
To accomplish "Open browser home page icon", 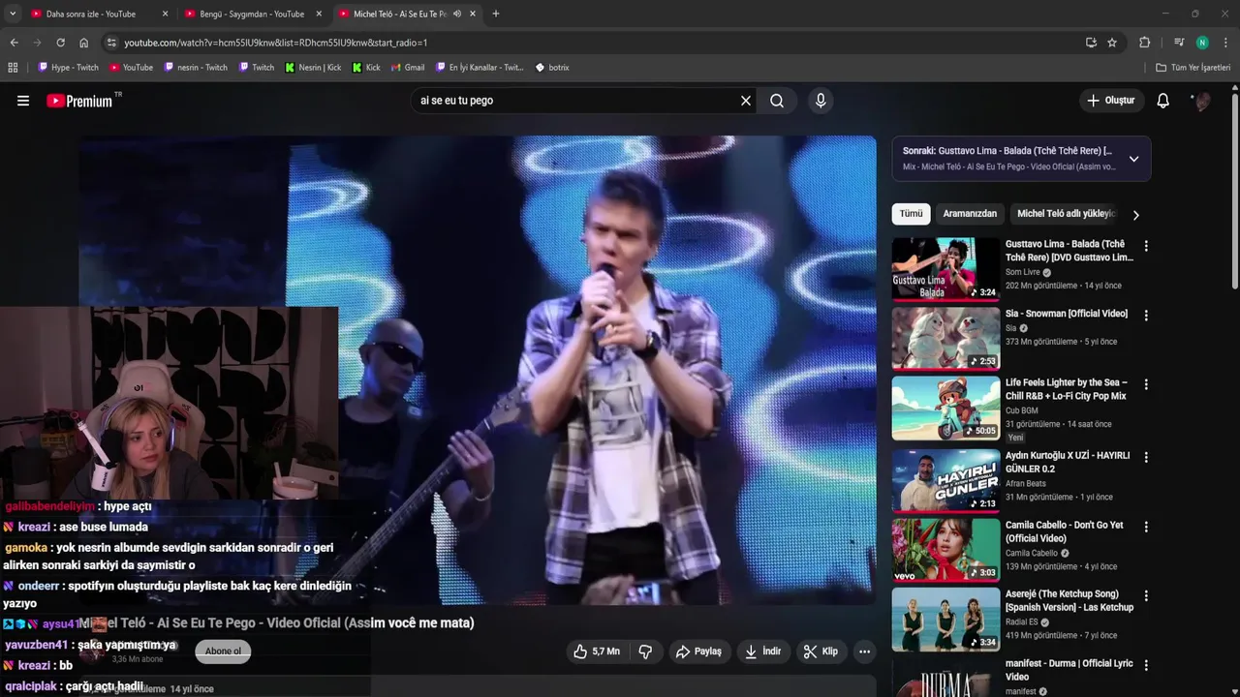I will click(x=83, y=43).
